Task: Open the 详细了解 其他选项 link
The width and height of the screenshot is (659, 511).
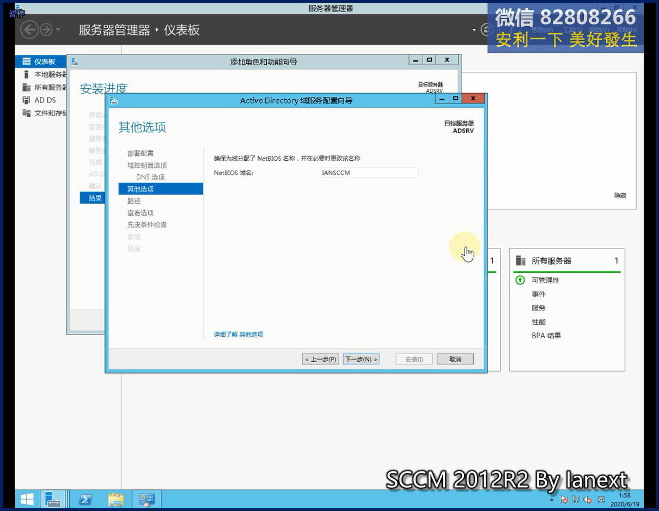Action: tap(239, 334)
